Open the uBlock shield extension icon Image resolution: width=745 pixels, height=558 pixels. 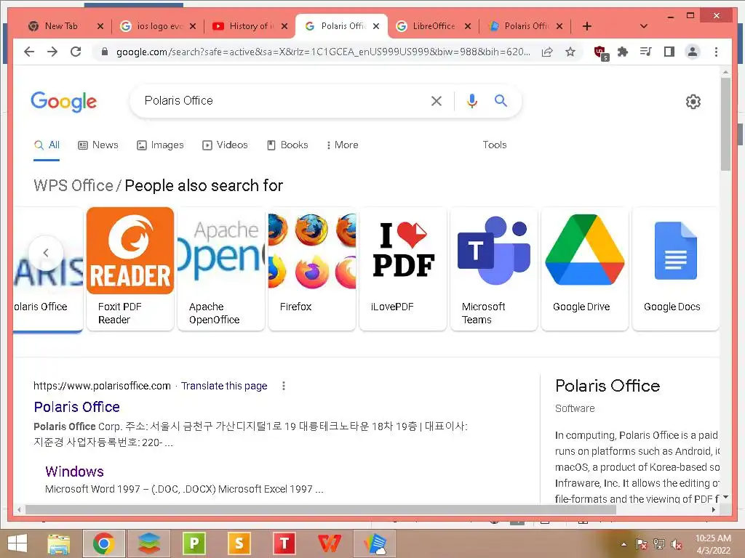[601, 52]
